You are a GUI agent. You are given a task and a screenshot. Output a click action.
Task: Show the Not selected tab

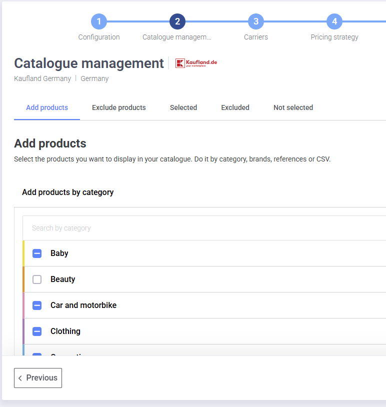click(293, 107)
